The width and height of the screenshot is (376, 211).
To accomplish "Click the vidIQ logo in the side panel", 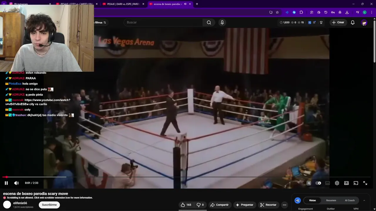I will point(298,200).
